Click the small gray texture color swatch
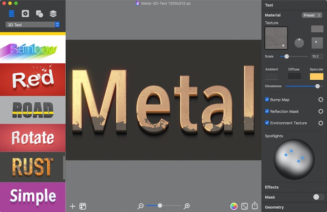Image resolution: width=327 pixels, height=212 pixels. point(317,29)
